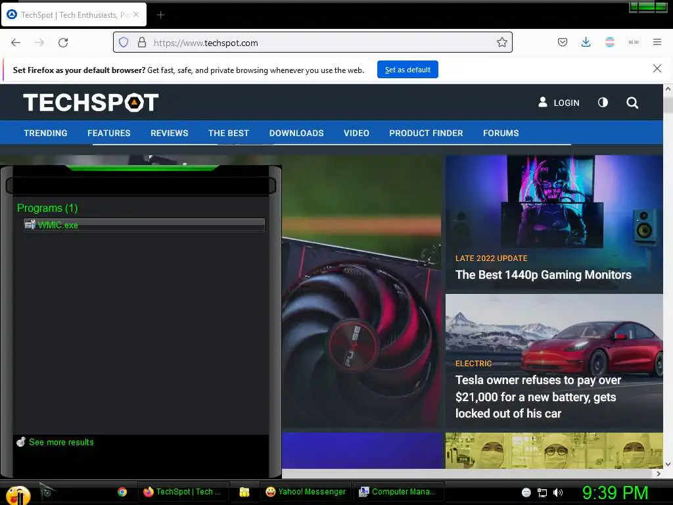Screen dimensions: 673x505
Task: Click the start menu search box
Action: [141, 186]
